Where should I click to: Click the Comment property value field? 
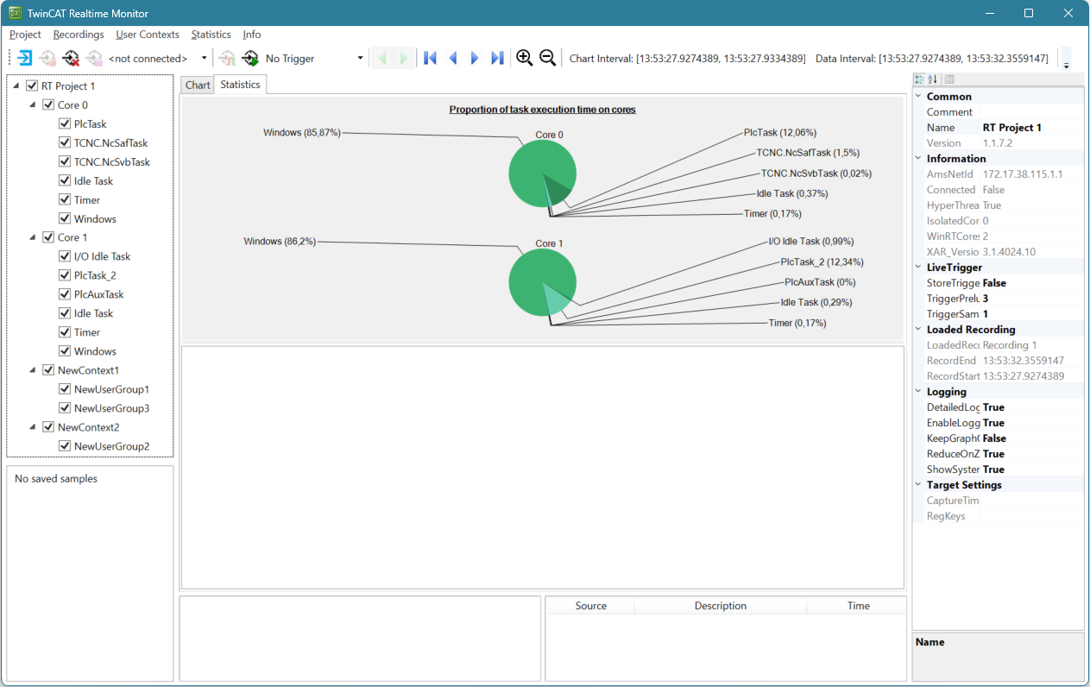pos(1032,112)
